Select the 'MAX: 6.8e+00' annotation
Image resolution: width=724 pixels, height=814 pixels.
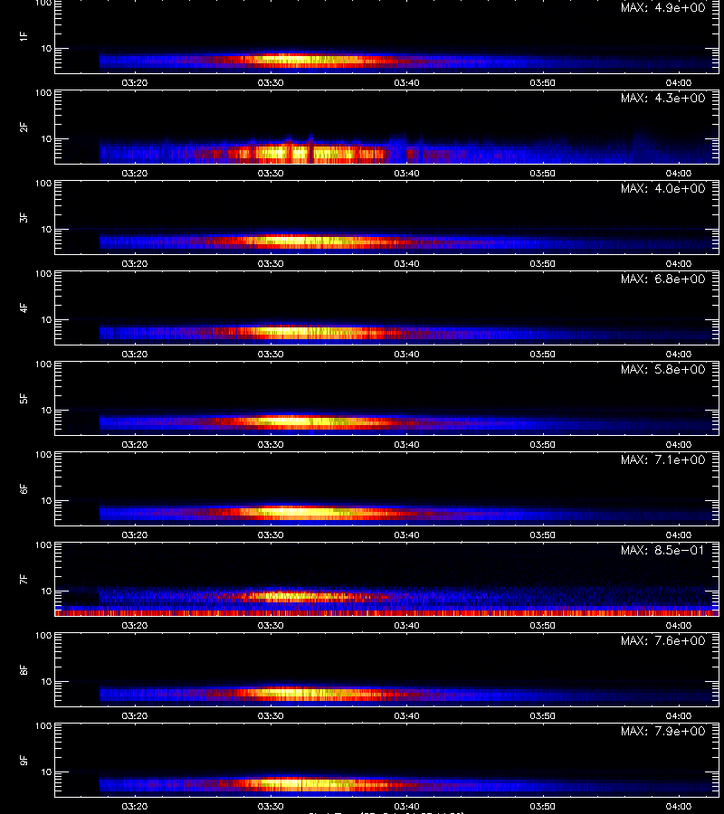coord(662,279)
